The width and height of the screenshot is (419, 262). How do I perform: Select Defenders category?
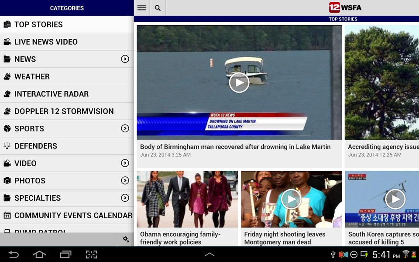(67, 146)
